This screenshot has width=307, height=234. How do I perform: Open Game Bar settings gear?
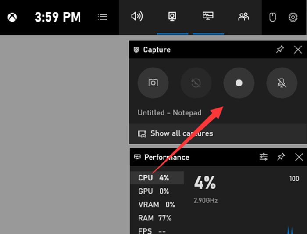(x=293, y=18)
